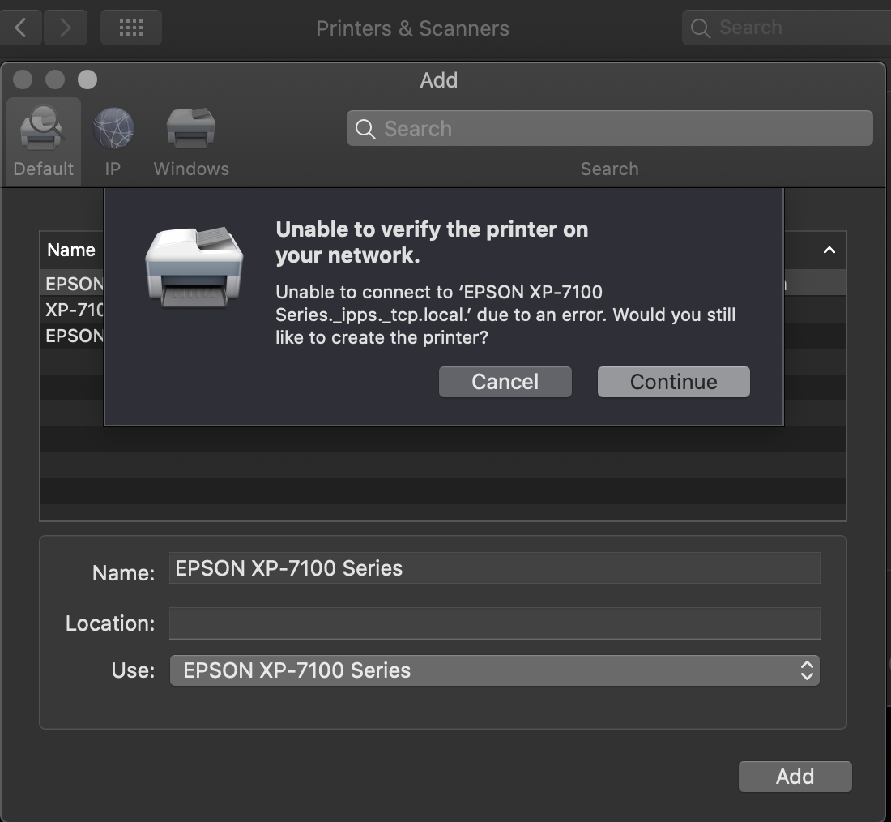Click the empty Location field
Image resolution: width=891 pixels, height=822 pixels.
click(x=494, y=623)
